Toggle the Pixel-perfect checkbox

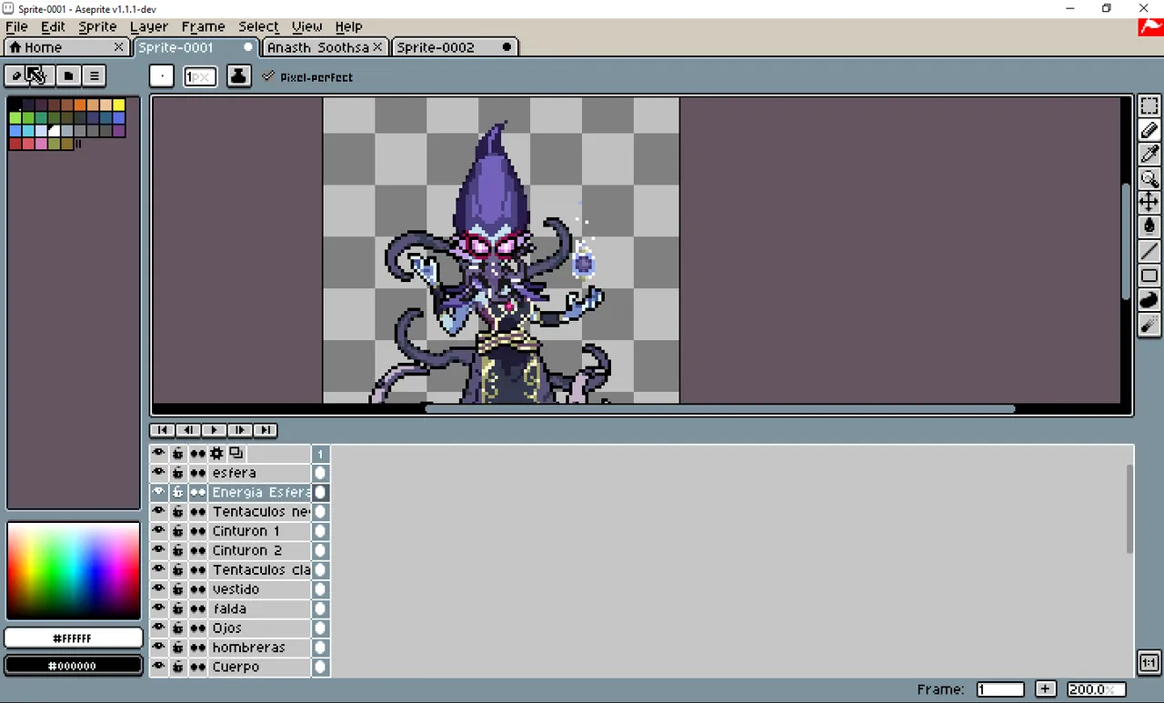[x=267, y=76]
